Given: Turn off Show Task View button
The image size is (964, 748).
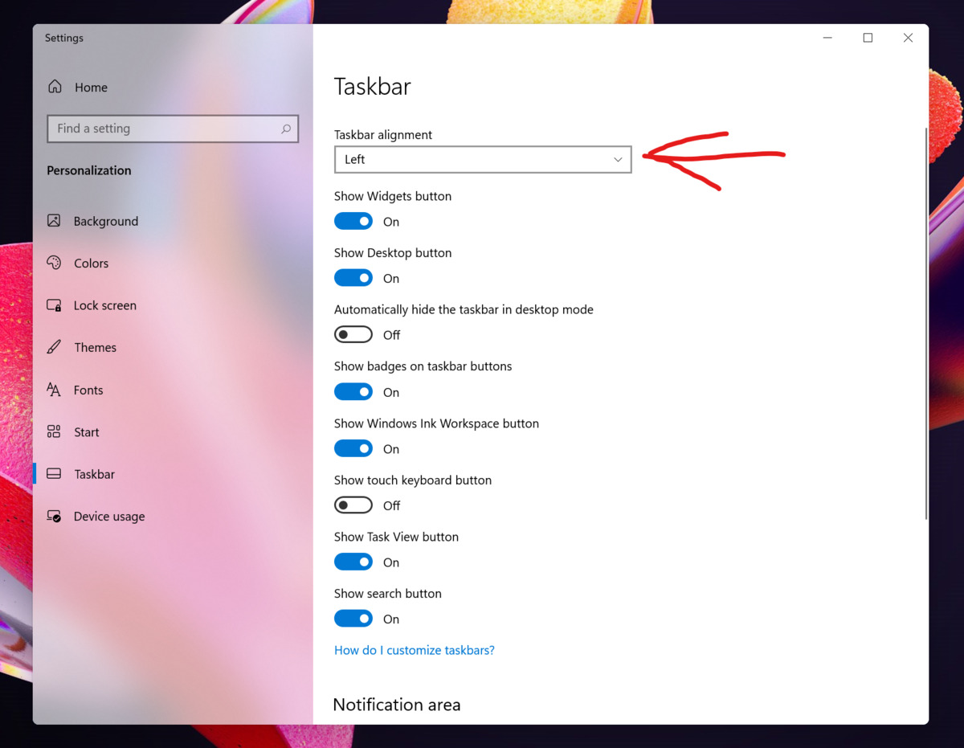Looking at the screenshot, I should [353, 562].
